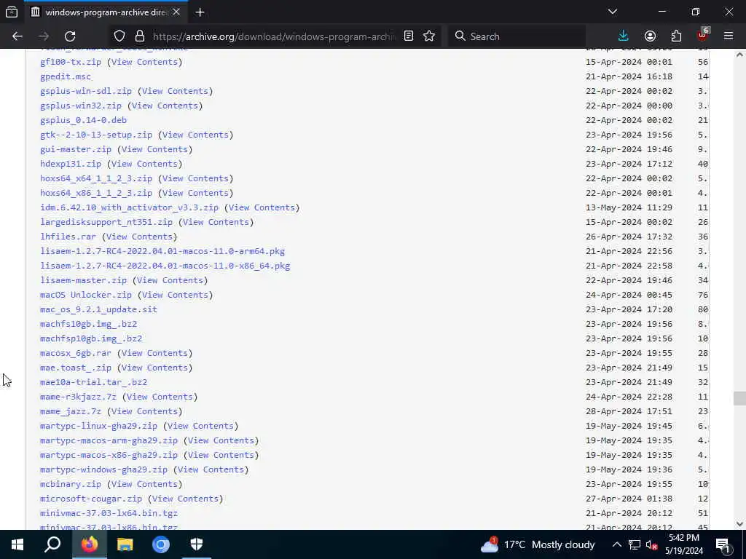Open Firefox View icon
746x559 pixels.
[12, 12]
